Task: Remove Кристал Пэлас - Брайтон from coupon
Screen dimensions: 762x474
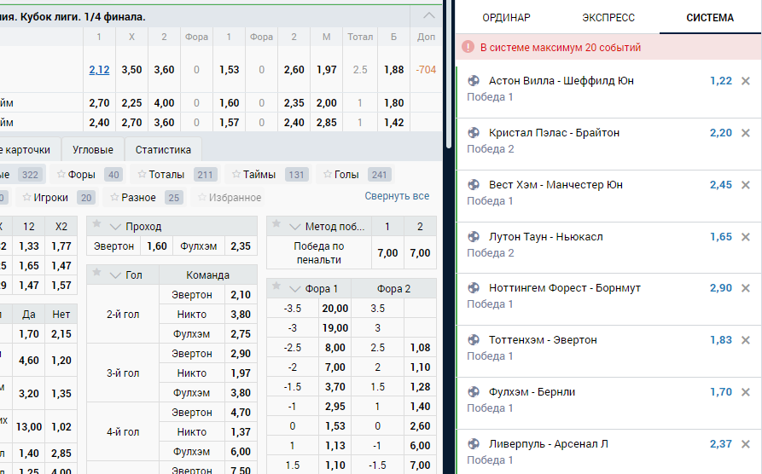Action: click(x=746, y=133)
